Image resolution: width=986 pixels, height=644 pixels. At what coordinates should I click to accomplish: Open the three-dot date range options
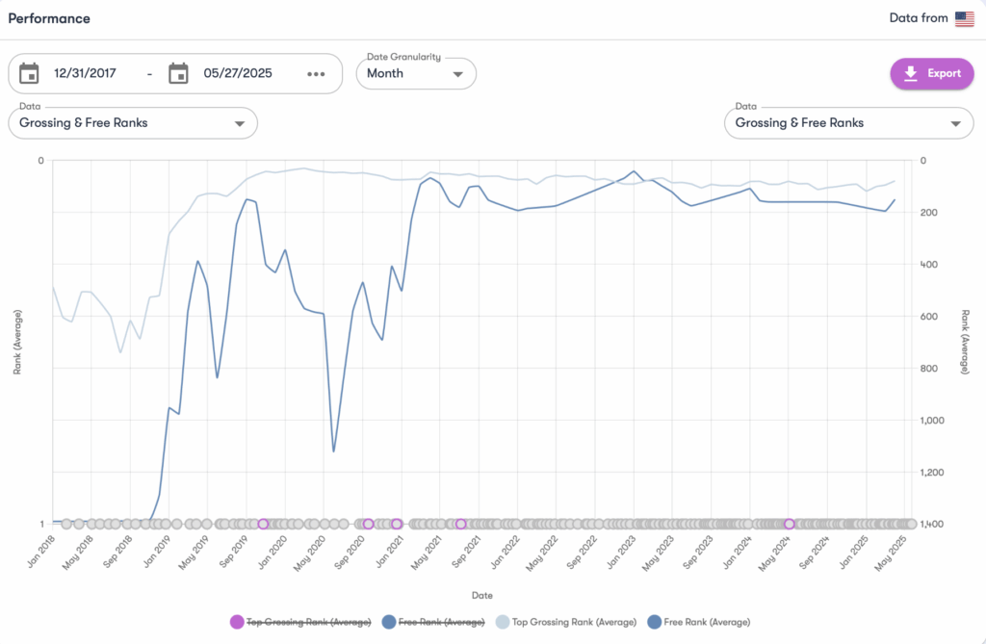point(316,74)
